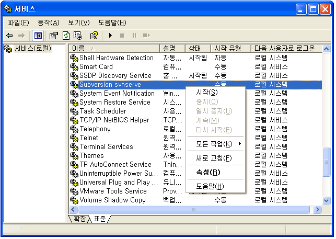The height and width of the screenshot is (239, 336).
Task: Click the Help toolbar icon
Action: tap(94, 36)
